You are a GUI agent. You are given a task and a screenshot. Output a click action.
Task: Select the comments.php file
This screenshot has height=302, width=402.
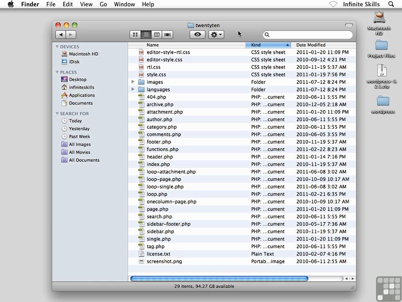[x=242, y=134]
